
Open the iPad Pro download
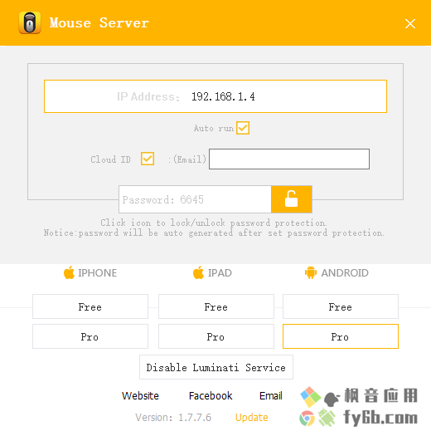216,336
